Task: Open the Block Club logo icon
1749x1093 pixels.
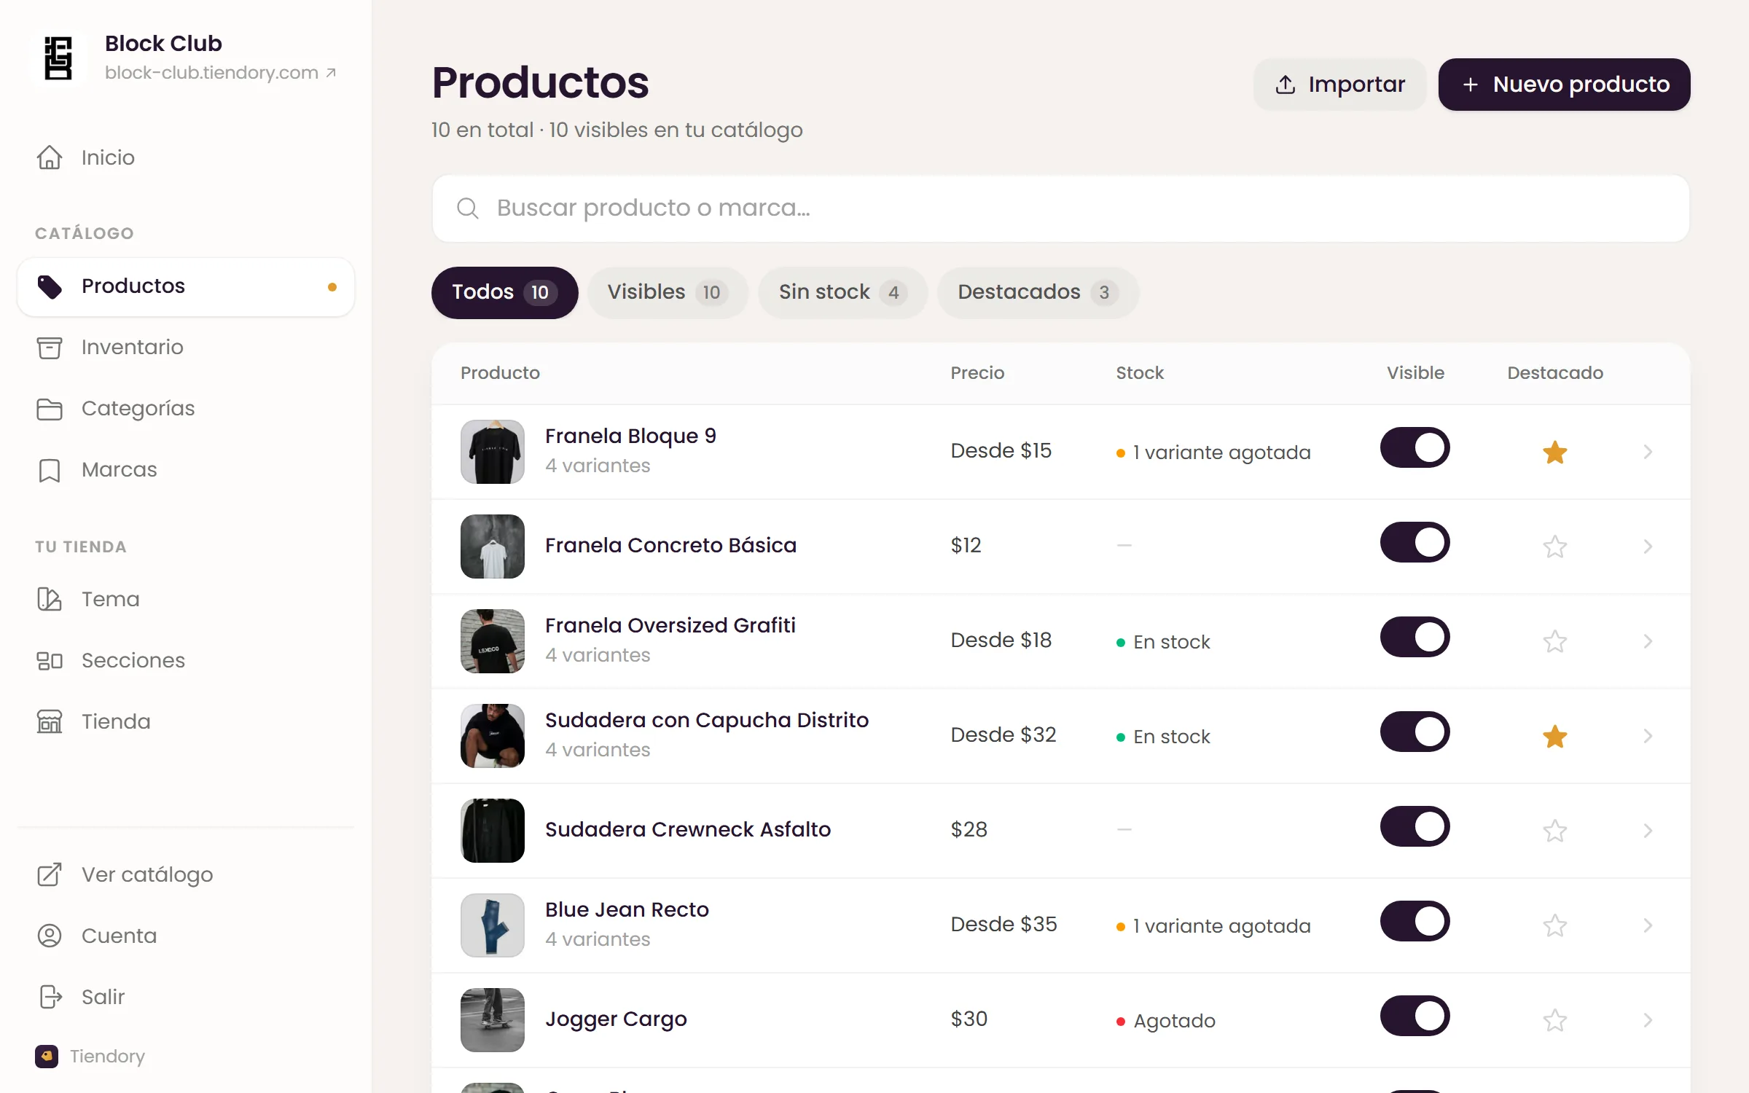Action: point(58,58)
